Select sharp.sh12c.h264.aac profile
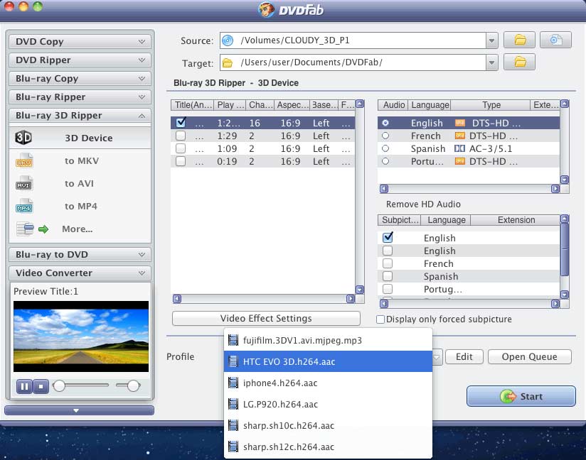The height and width of the screenshot is (460, 586). pos(328,447)
